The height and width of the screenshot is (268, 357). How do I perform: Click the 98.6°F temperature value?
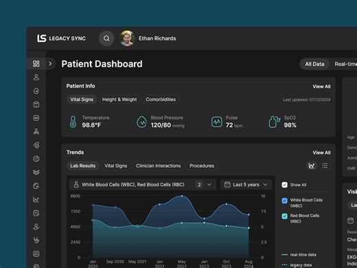tap(91, 125)
